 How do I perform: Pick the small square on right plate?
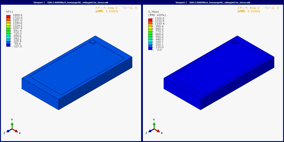coord(234,42)
